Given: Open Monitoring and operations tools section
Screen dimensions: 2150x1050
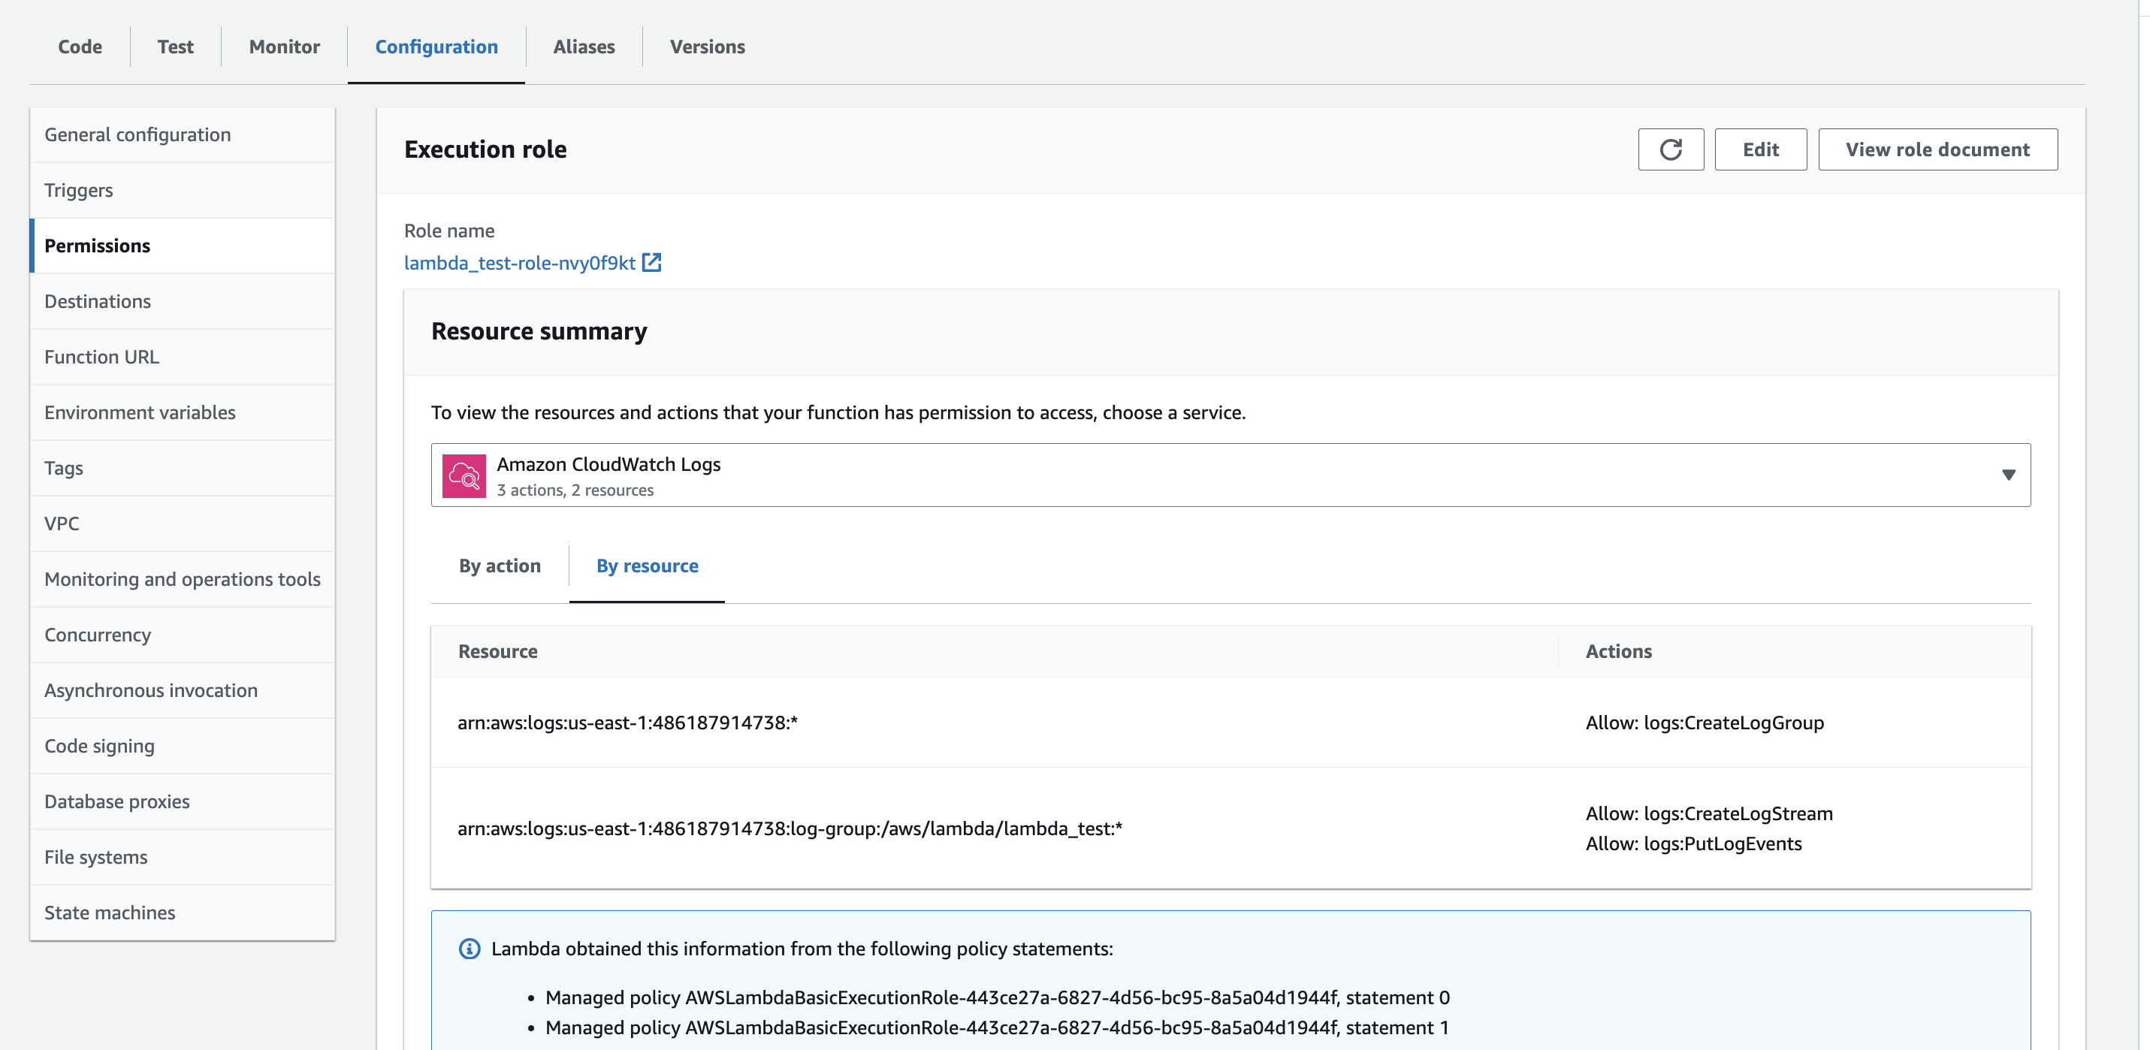Looking at the screenshot, I should [x=182, y=579].
